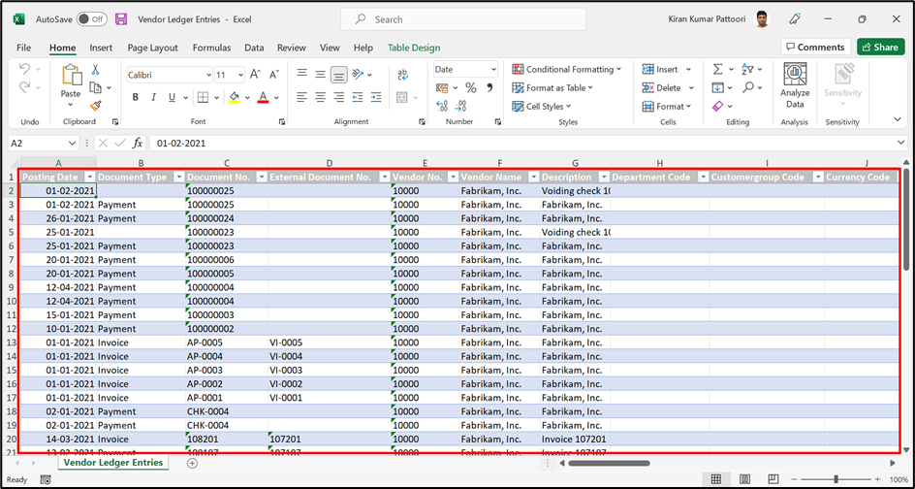
Task: Click the green Share button
Action: 880,48
